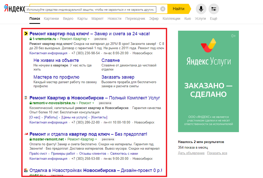
Task: Start voice search with the microphone icon
Action: (x=201, y=9)
